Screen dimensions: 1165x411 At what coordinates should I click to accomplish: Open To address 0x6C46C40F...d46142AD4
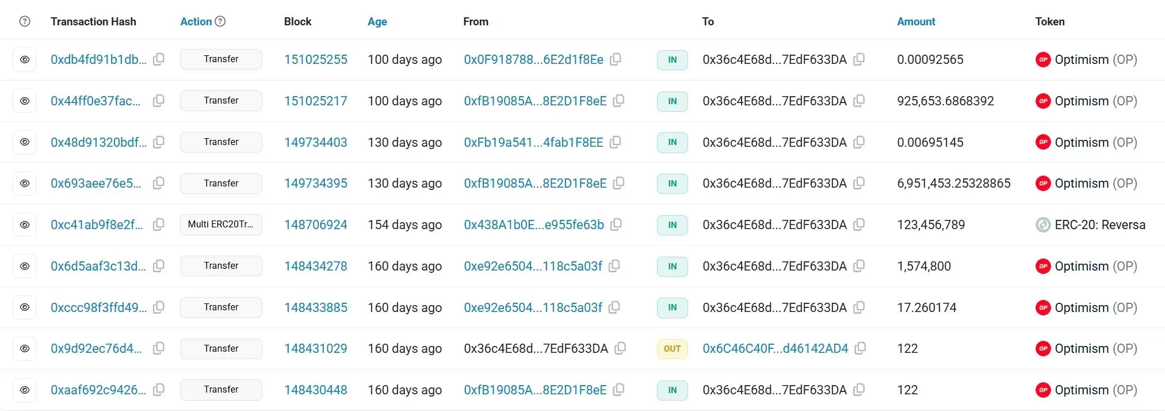(x=776, y=348)
